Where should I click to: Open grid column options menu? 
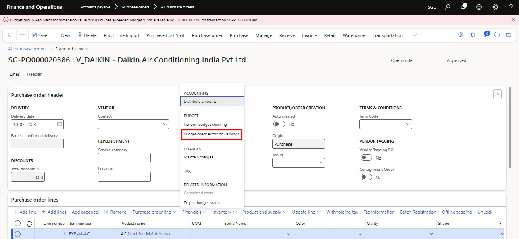pos(501,223)
